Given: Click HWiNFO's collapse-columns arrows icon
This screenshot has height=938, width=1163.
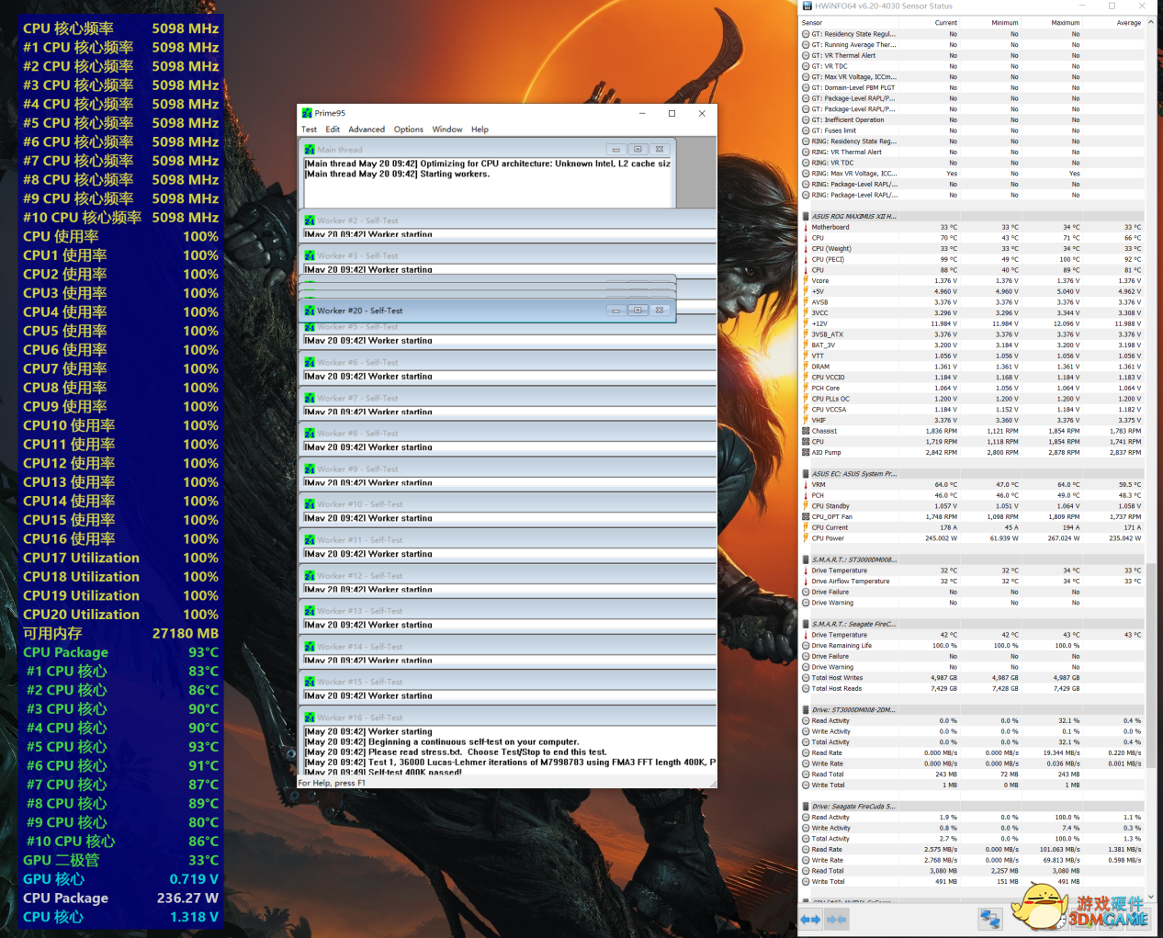Looking at the screenshot, I should pos(836,920).
